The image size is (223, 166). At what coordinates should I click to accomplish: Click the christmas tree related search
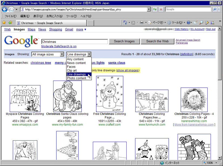[x=41, y=63]
